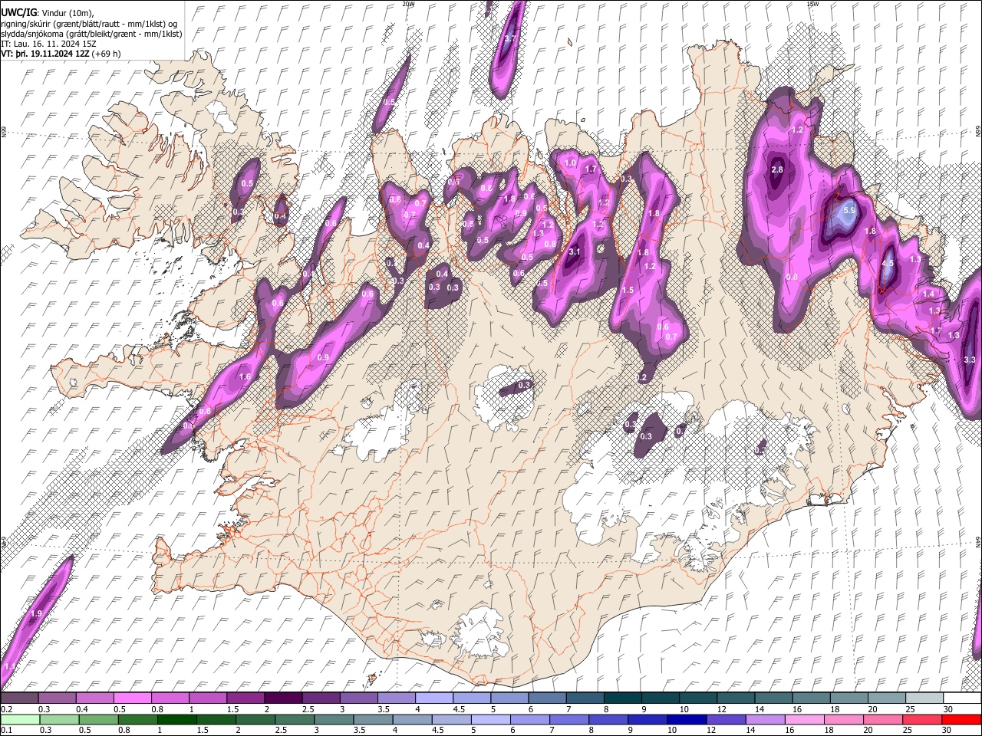Click the 3.7 value in the northern offshore band

click(x=511, y=38)
